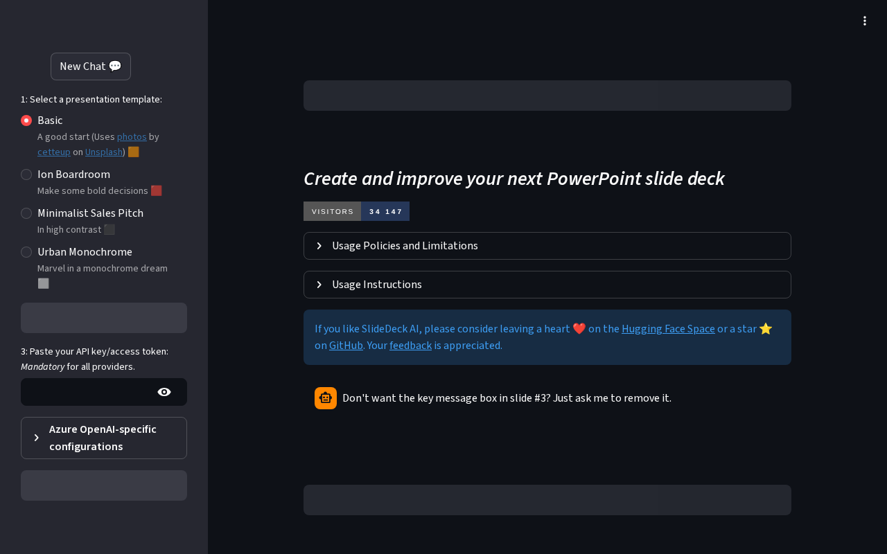
Task: Click the visitors counter badge
Action: click(356, 211)
